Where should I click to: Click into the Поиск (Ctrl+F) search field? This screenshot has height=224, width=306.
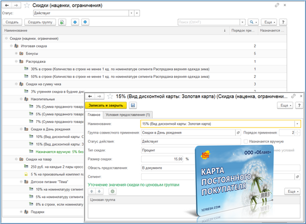click(x=209, y=22)
